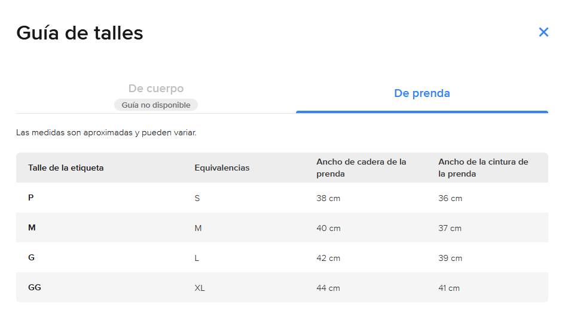This screenshot has width=562, height=319.
Task: Click the 38 cm hip width value
Action: click(328, 198)
